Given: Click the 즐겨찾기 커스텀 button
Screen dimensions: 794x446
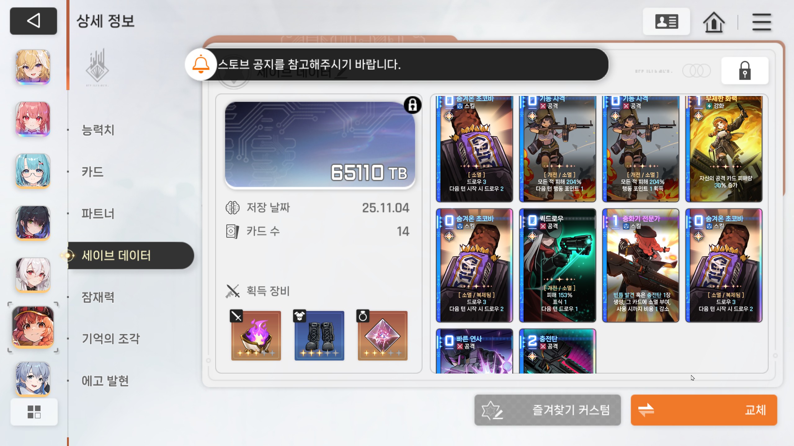Looking at the screenshot, I should click(x=547, y=410).
